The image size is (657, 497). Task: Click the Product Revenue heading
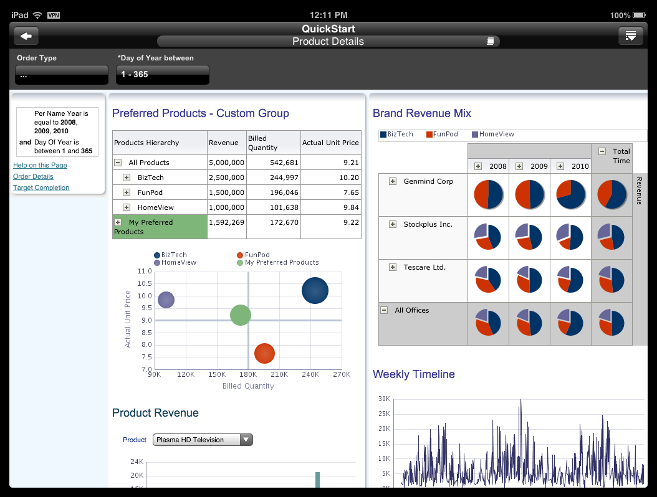(155, 413)
